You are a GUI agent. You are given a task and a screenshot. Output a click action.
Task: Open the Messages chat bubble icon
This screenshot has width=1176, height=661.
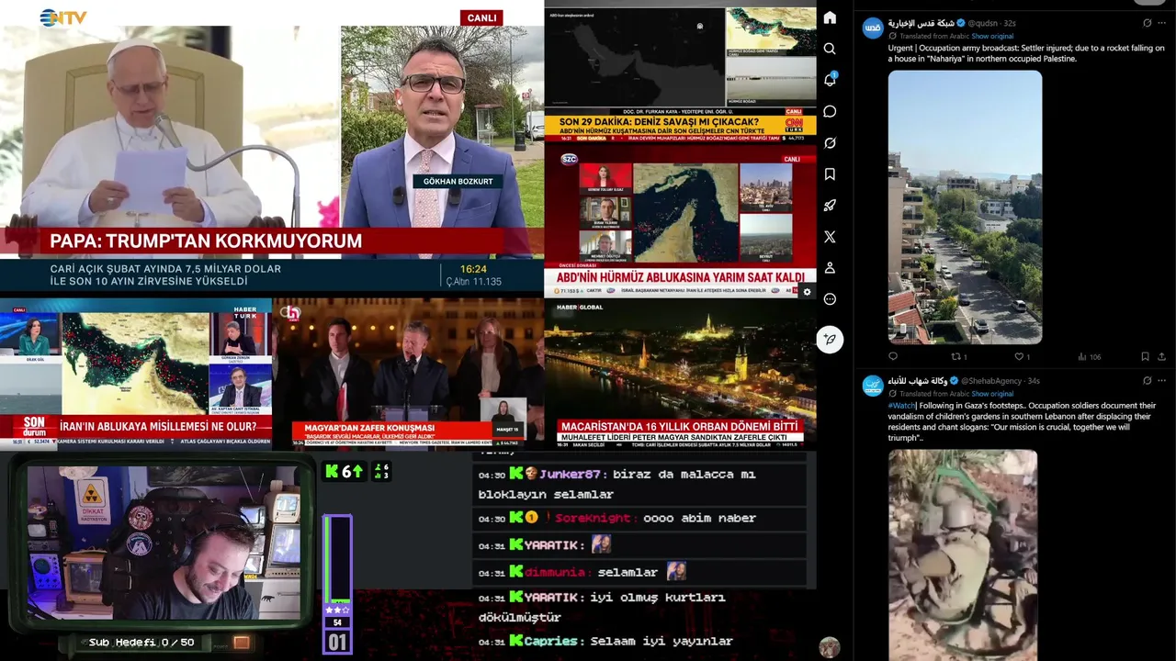tap(830, 111)
